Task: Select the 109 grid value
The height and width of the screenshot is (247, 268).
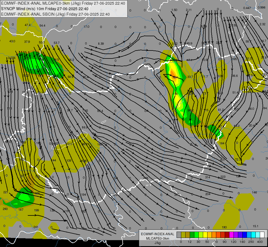Action: pyautogui.click(x=69, y=161)
